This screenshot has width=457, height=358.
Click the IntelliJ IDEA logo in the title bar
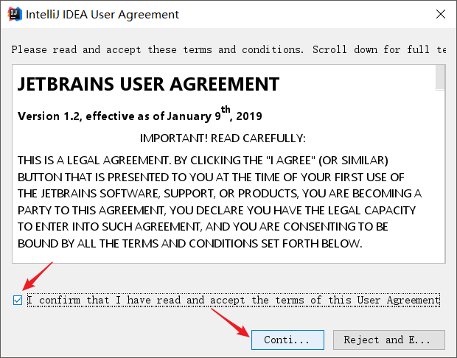pyautogui.click(x=15, y=14)
